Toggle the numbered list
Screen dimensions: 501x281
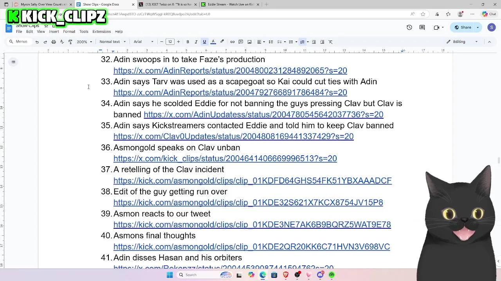[x=302, y=42]
